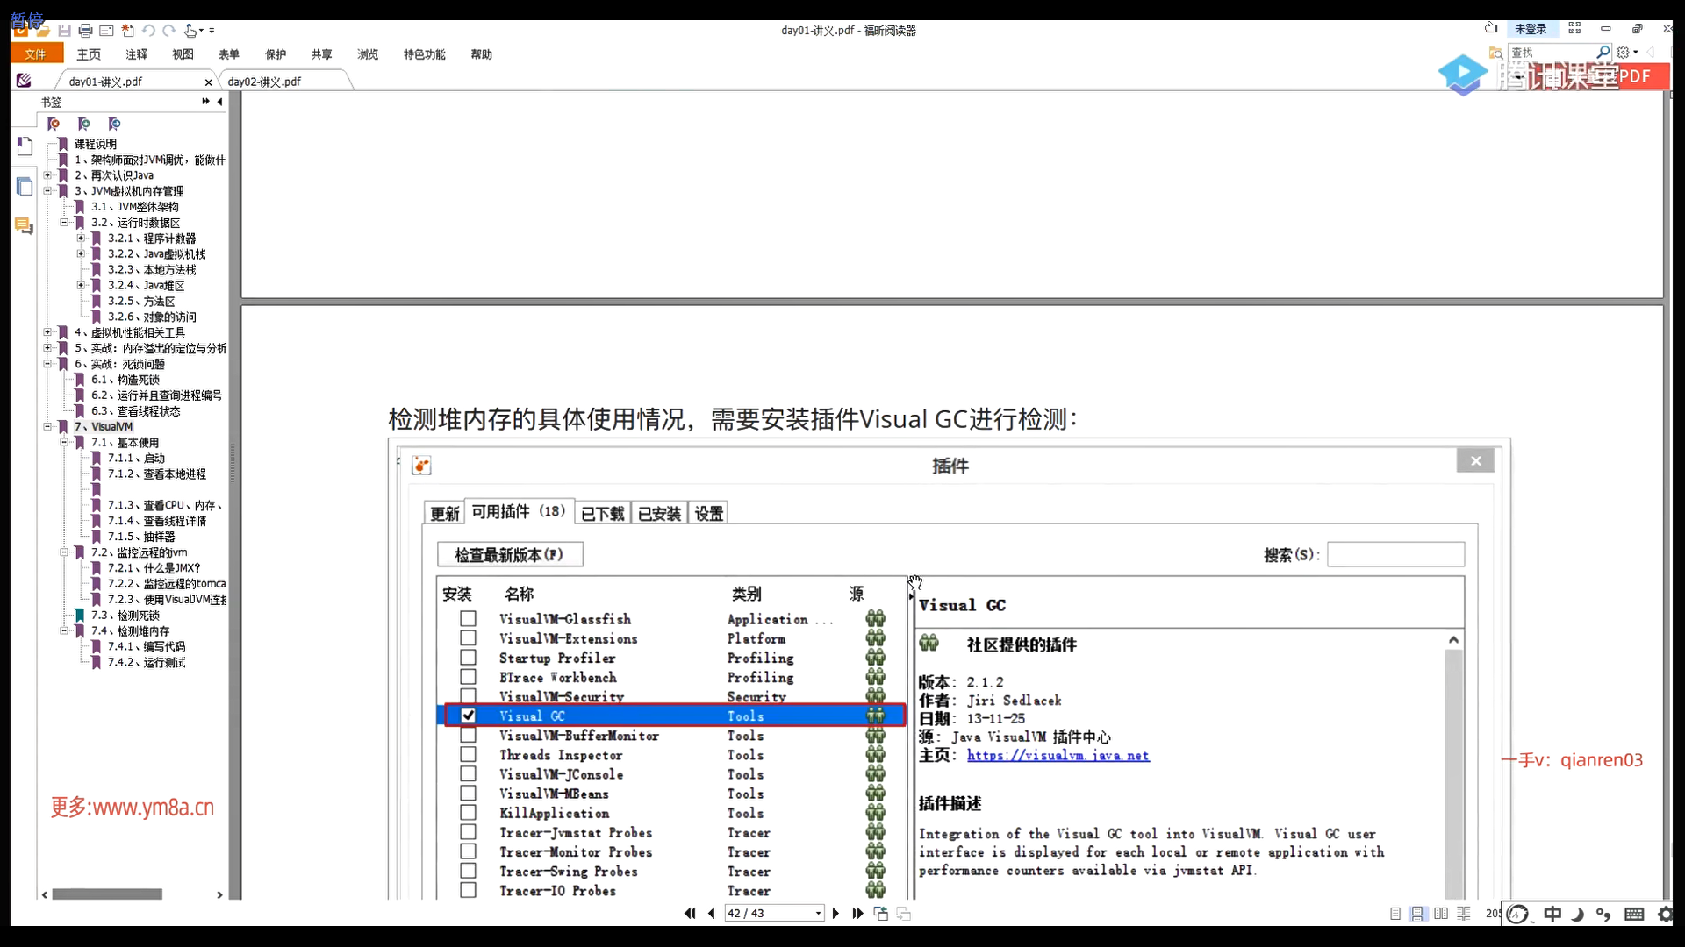Open the page thumbnails side panel icon
This screenshot has width=1685, height=947.
(25, 186)
